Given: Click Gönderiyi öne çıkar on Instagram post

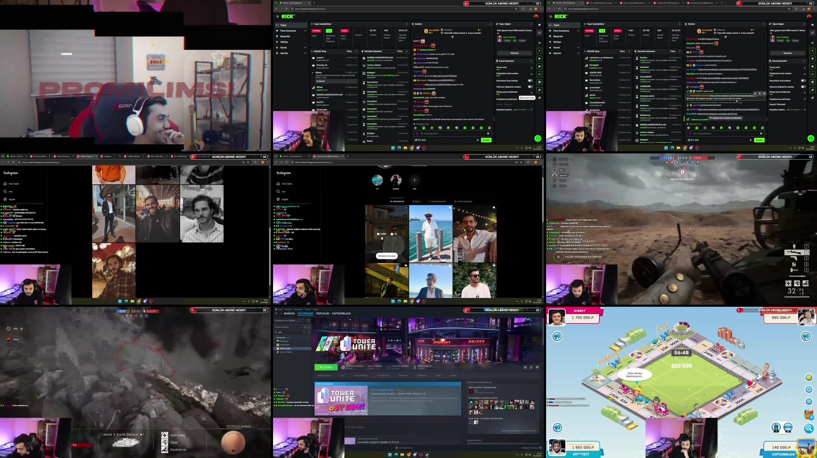Looking at the screenshot, I should (x=387, y=256).
